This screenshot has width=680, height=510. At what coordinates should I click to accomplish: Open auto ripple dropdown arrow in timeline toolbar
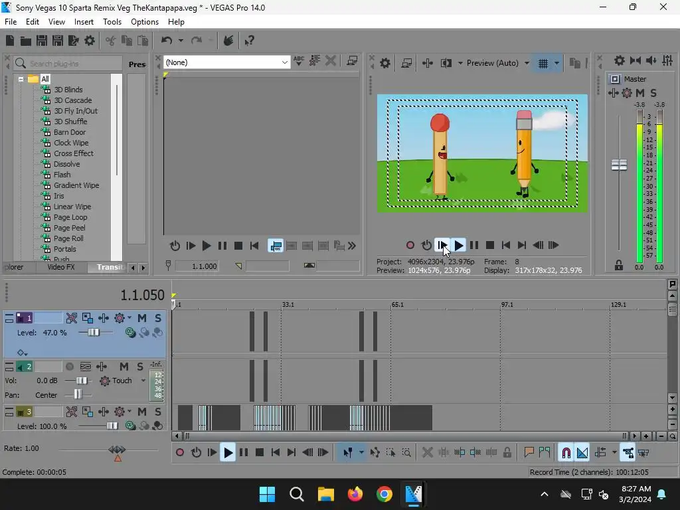(x=614, y=453)
